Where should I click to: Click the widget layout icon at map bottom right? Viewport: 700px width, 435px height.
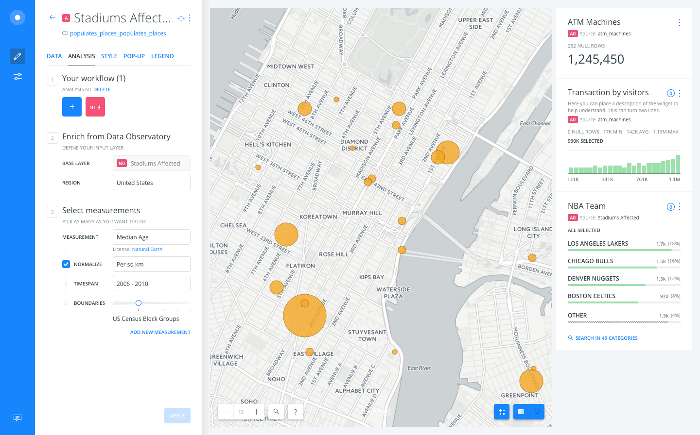(x=502, y=411)
